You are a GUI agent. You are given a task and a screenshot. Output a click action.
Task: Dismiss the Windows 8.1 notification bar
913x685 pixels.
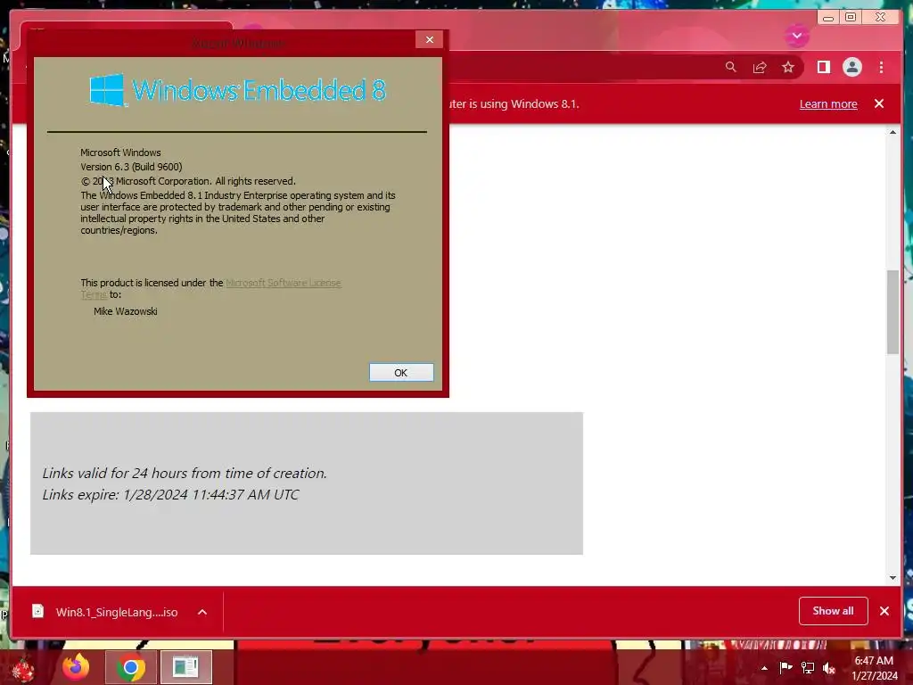click(879, 103)
